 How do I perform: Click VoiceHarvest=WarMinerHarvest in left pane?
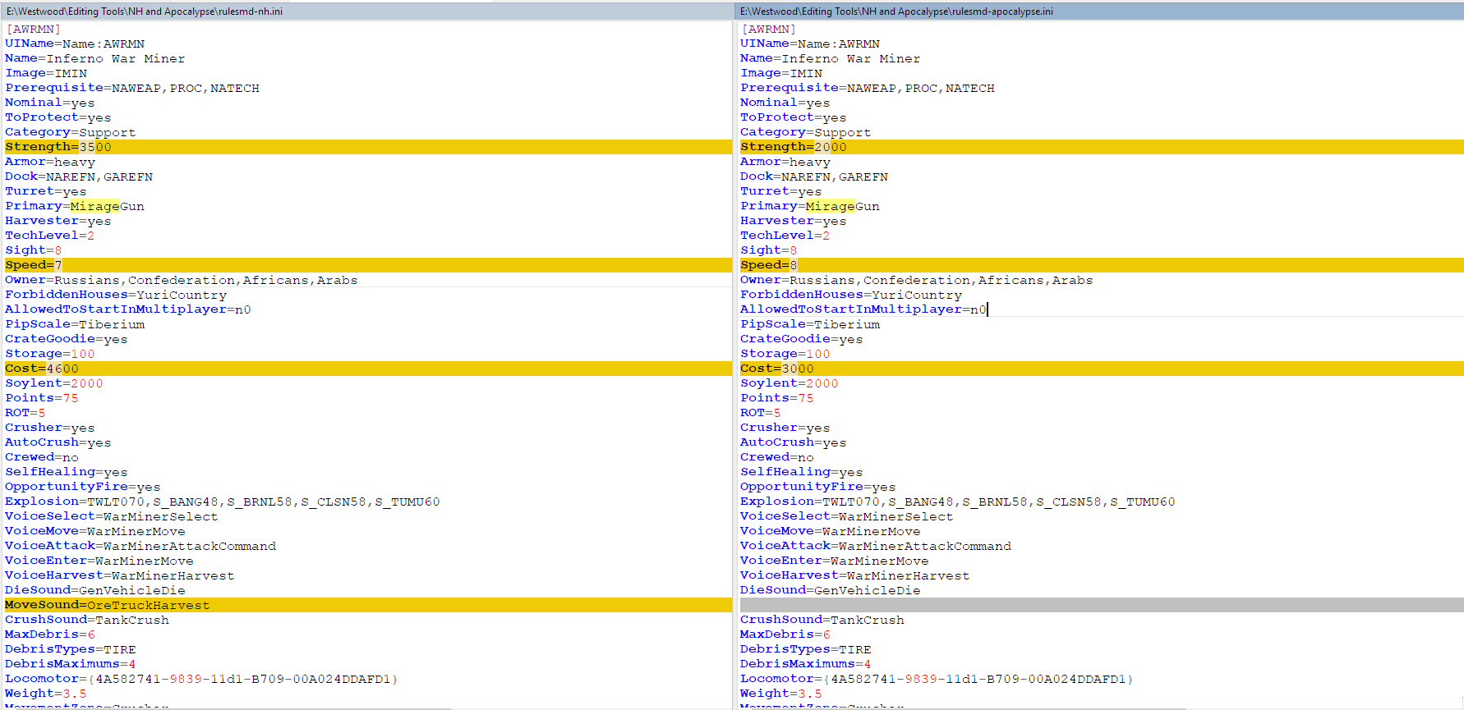[x=120, y=575]
